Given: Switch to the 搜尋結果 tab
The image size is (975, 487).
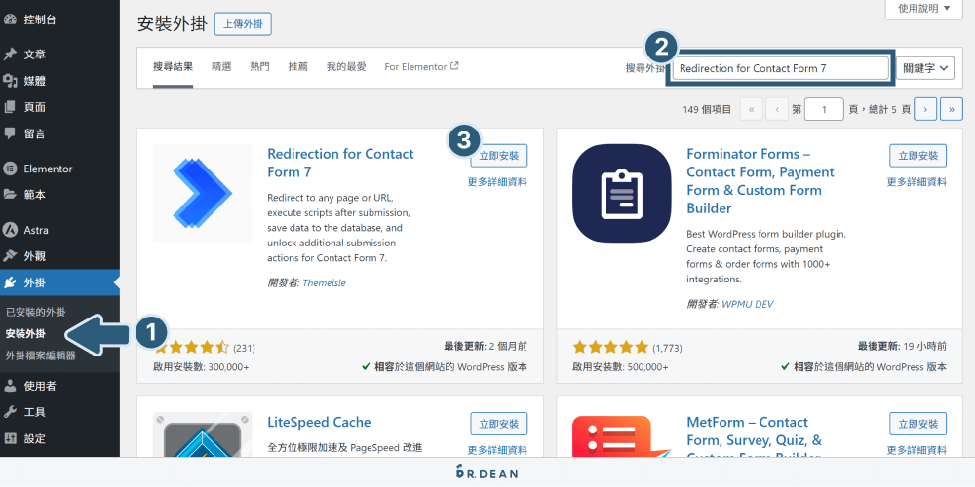Looking at the screenshot, I should coord(173,67).
